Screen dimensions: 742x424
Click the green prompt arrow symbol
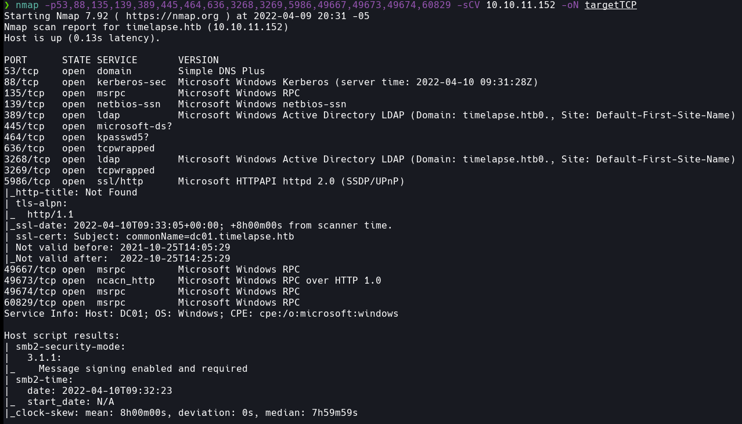point(7,5)
